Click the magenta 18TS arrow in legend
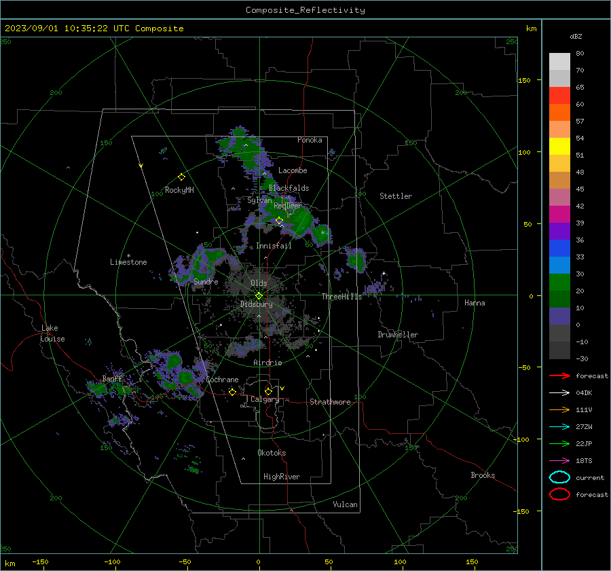 click(x=559, y=461)
